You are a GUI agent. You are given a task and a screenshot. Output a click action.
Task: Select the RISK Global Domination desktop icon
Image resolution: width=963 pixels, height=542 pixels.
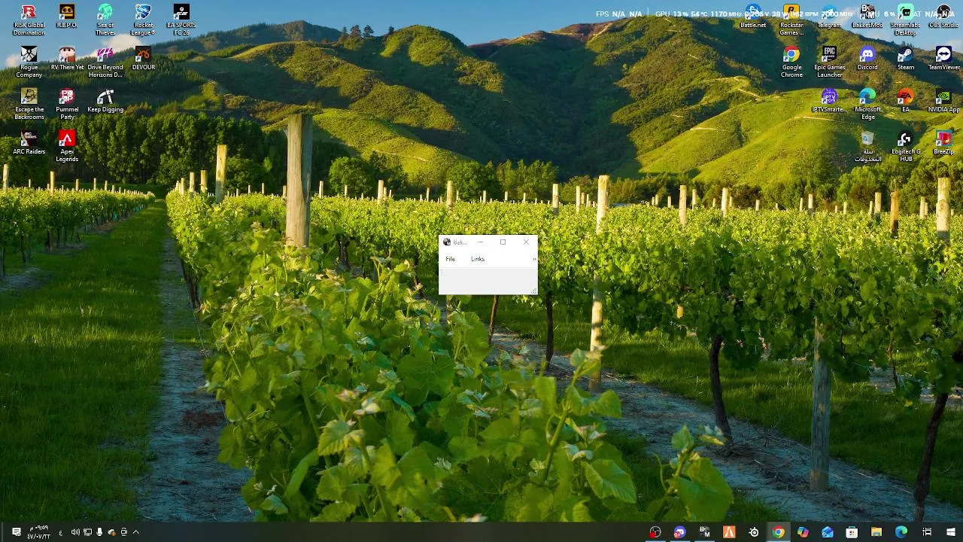tap(29, 20)
